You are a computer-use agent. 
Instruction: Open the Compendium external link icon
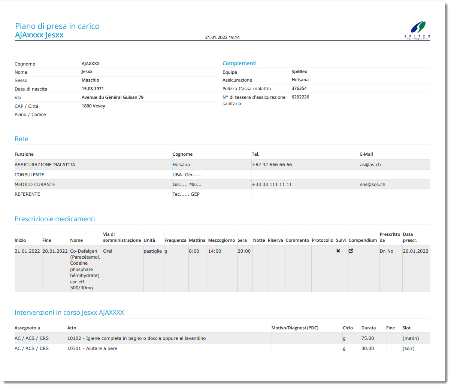351,251
